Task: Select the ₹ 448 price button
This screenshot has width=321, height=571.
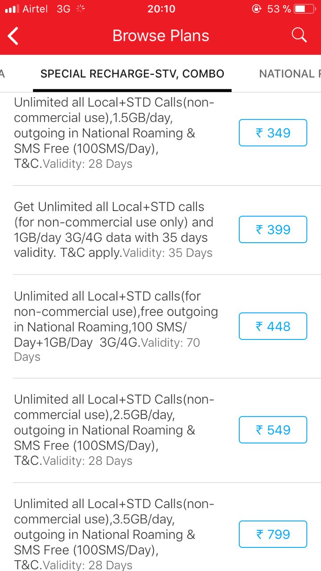Action: (x=273, y=327)
